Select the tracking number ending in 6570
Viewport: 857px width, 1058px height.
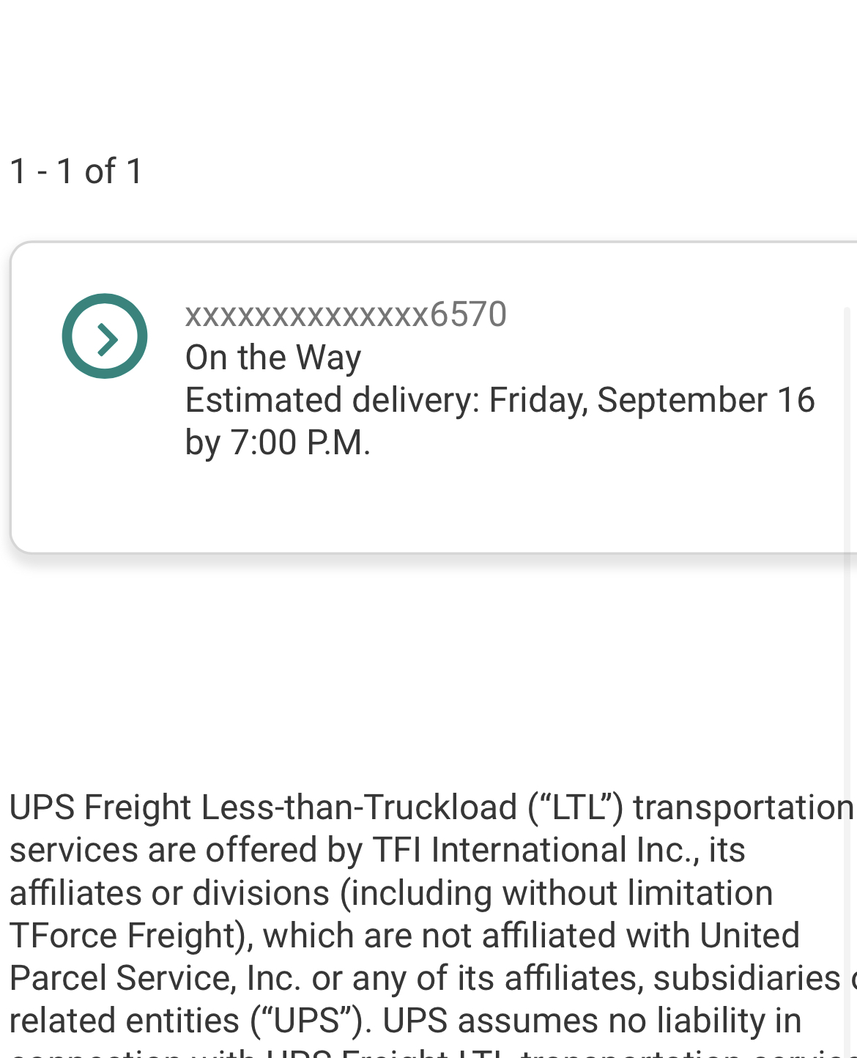346,314
